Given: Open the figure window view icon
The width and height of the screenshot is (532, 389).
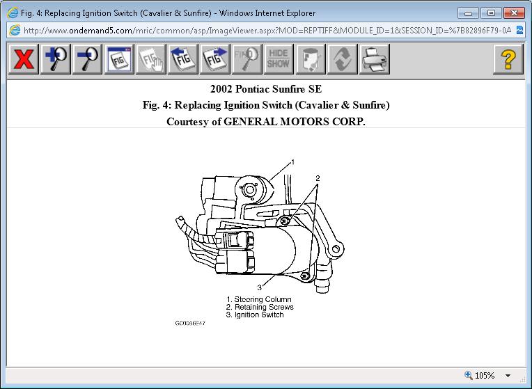Looking at the screenshot, I should point(119,59).
